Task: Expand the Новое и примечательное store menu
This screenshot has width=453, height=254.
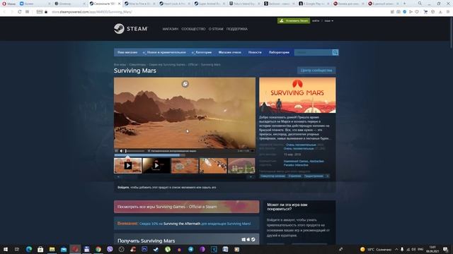Action: click(165, 52)
